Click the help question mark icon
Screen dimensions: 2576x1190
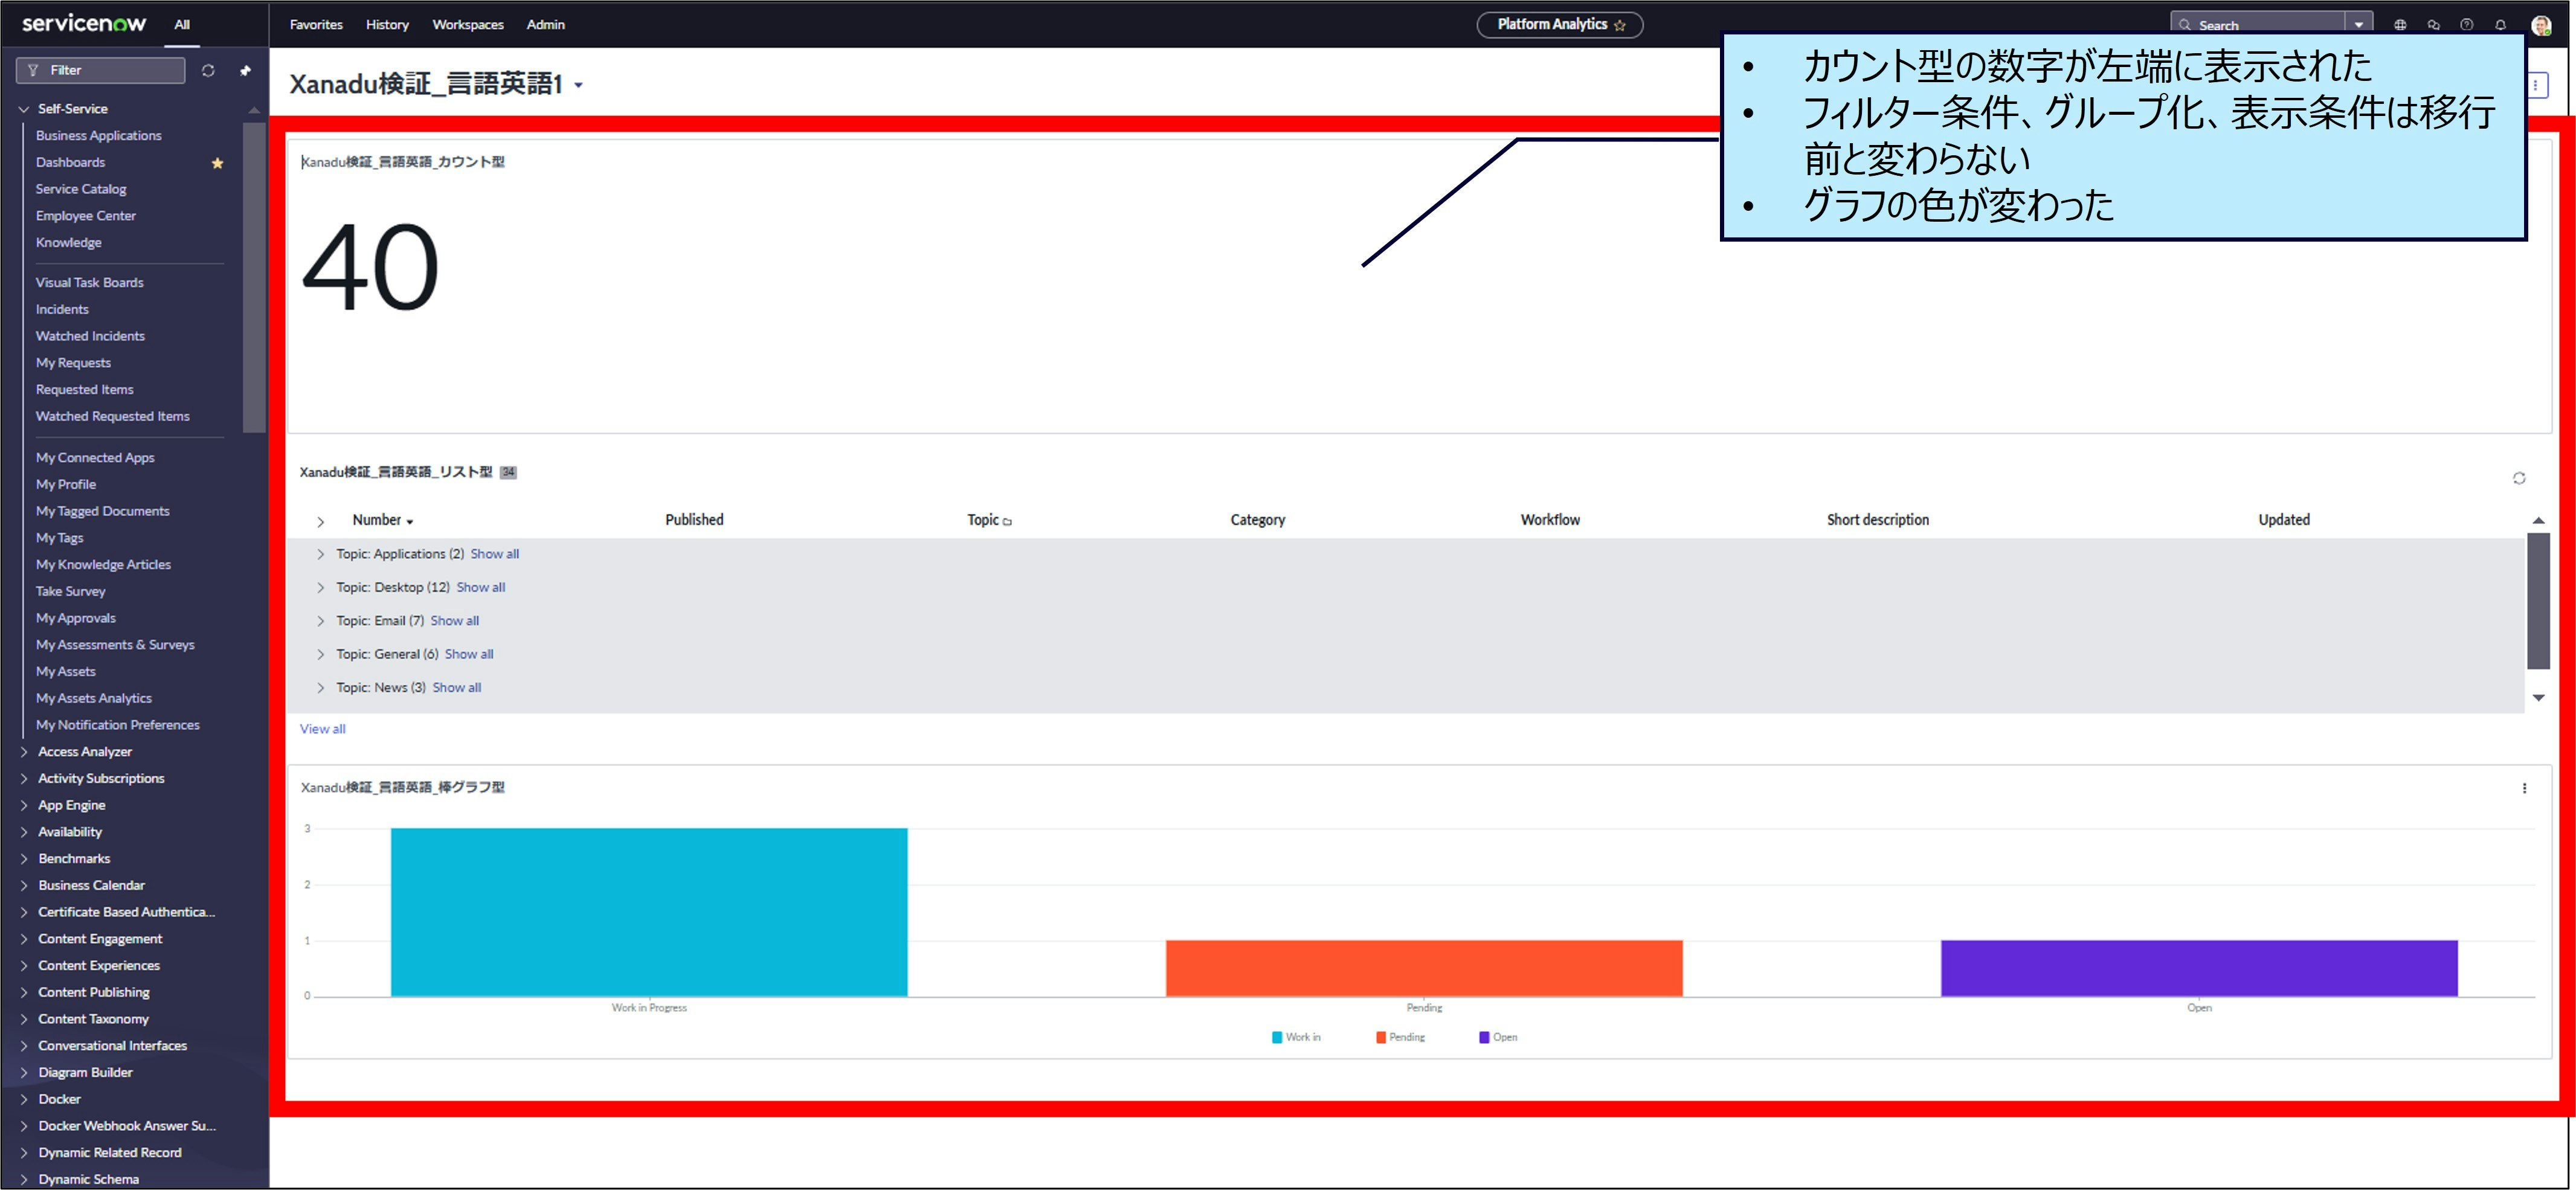2467,25
